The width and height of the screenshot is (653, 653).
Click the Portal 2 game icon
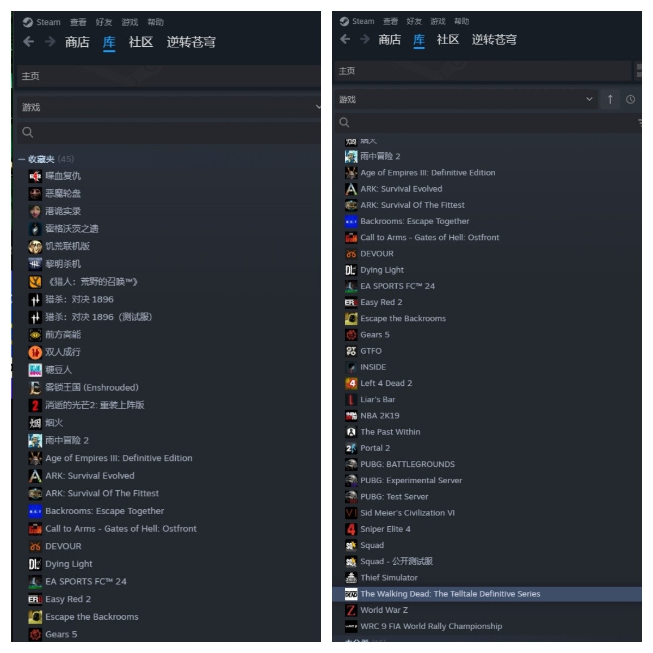(x=351, y=448)
